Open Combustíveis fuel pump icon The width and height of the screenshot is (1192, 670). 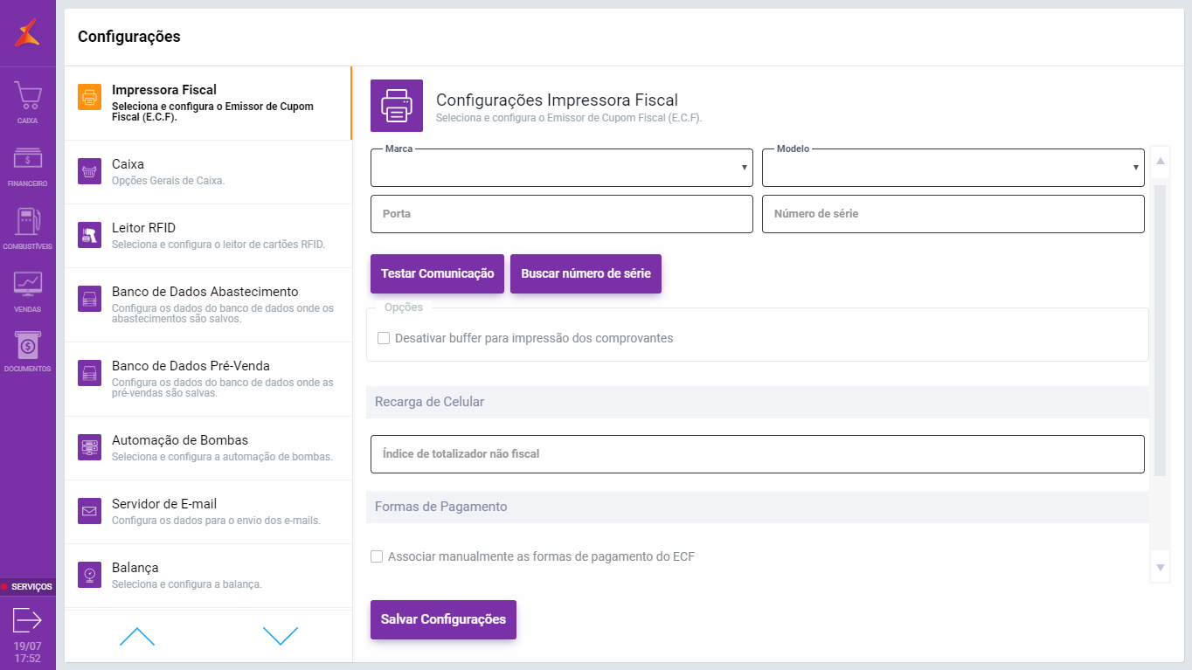(28, 223)
